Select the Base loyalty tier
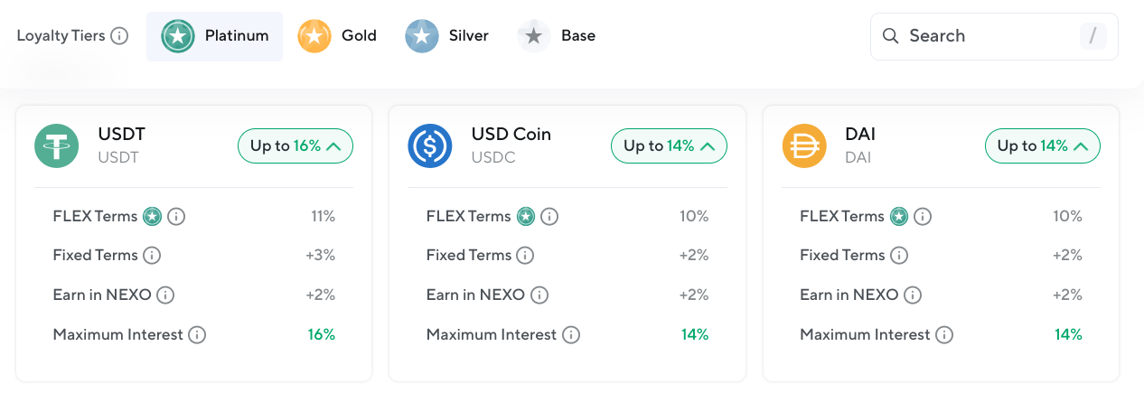 click(x=557, y=36)
